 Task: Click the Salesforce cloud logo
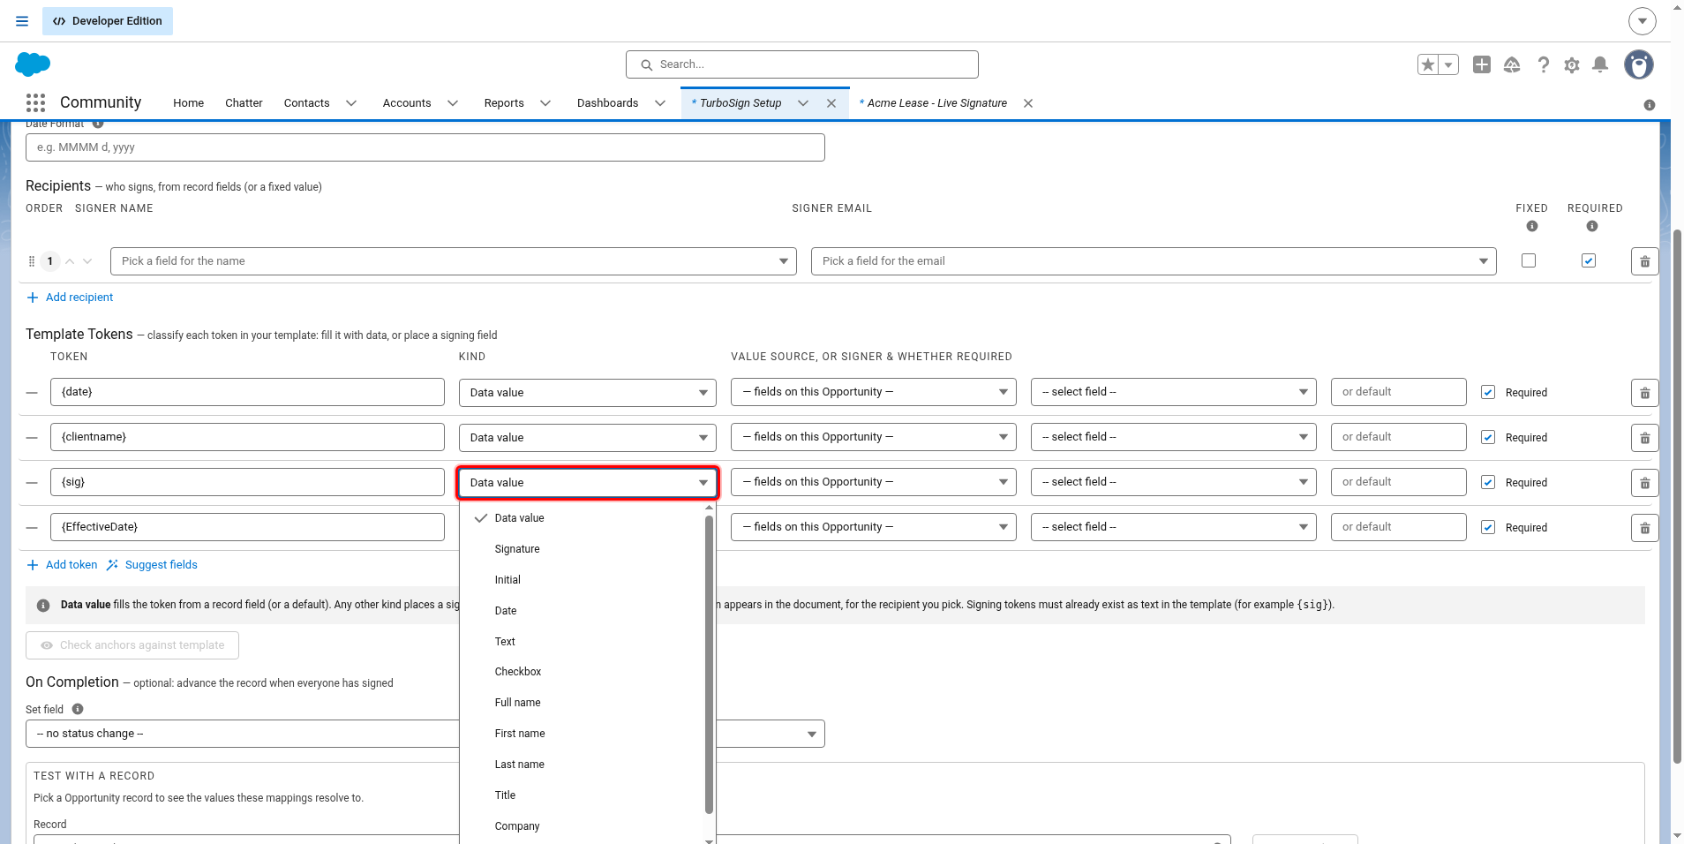click(33, 64)
